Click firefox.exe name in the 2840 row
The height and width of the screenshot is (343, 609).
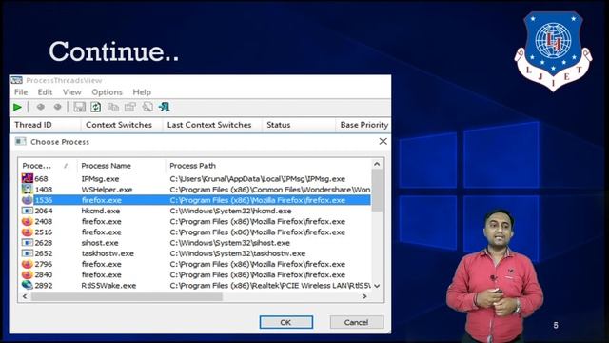point(102,275)
